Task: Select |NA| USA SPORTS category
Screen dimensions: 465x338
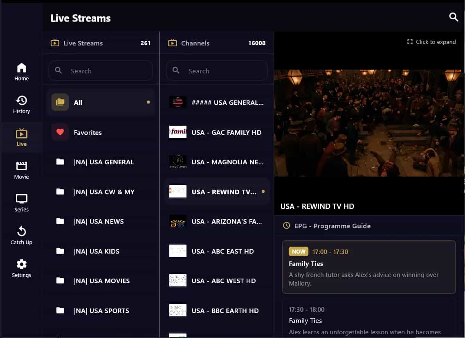Action: (x=101, y=311)
